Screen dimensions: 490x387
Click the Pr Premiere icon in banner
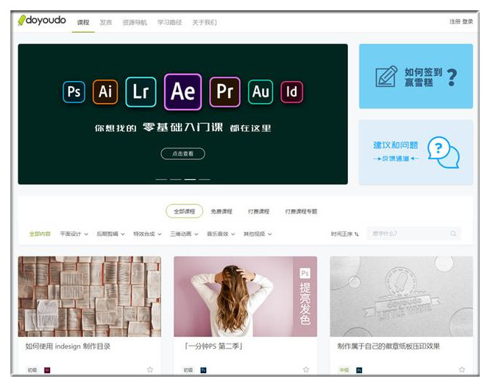[x=224, y=91]
